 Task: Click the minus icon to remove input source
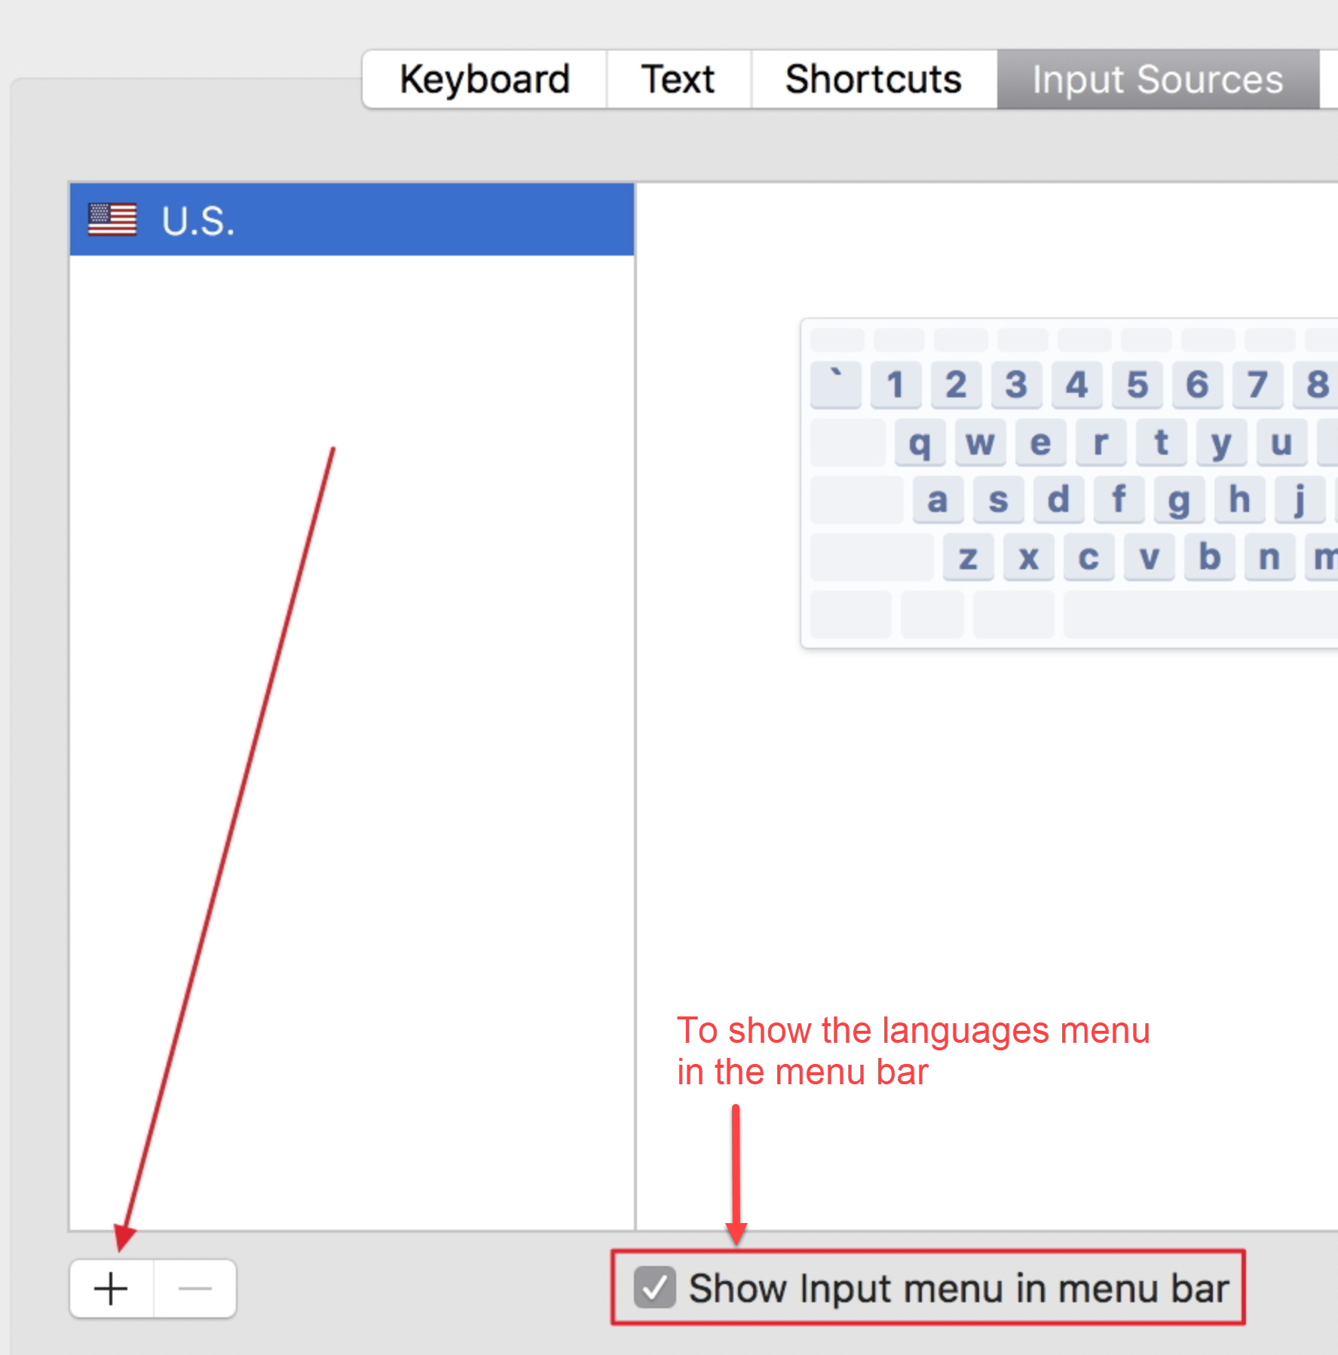(194, 1288)
